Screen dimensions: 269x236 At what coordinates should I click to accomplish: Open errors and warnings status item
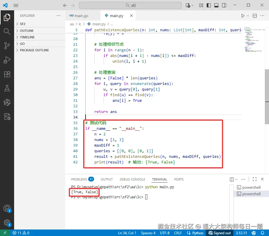[21, 233]
